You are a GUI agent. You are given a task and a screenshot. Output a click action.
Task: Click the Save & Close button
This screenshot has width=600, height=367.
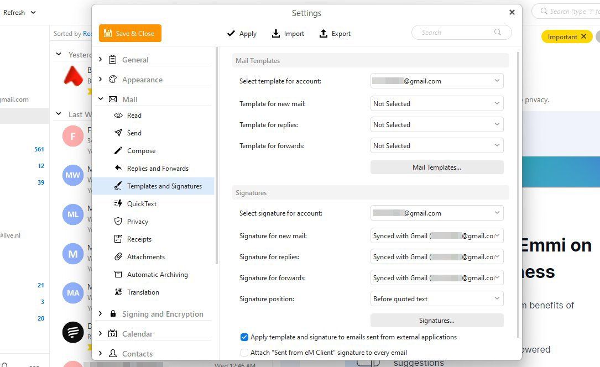(x=129, y=33)
